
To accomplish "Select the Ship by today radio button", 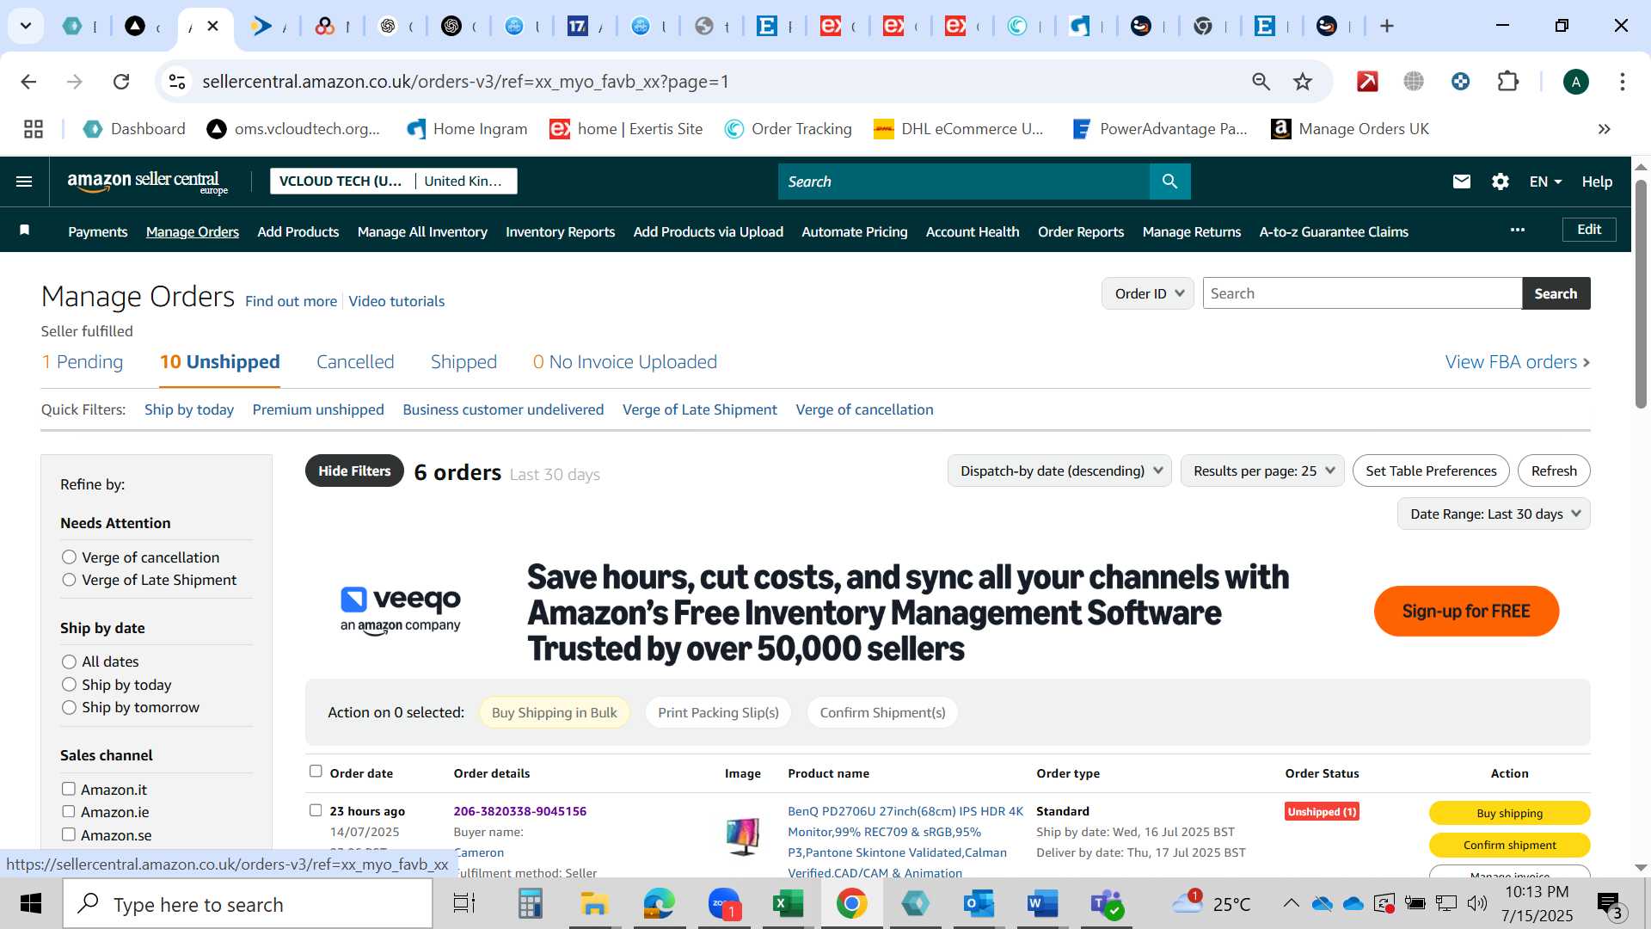I will click(x=70, y=685).
